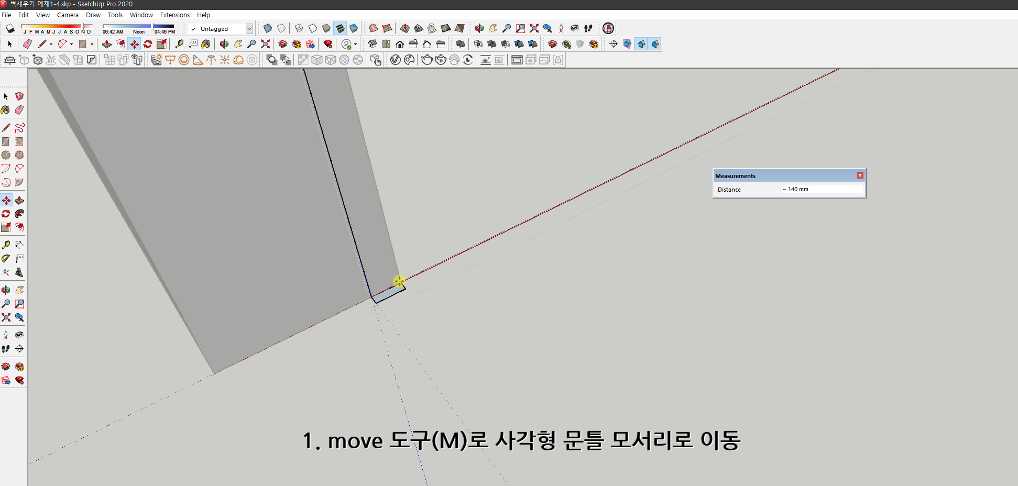Click the Sign In account button
This screenshot has width=1018, height=486.
point(347,44)
